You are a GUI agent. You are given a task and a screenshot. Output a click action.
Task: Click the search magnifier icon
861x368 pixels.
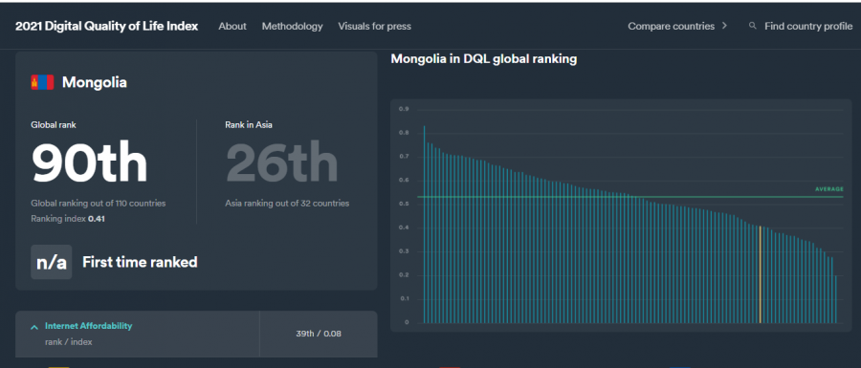[752, 26]
